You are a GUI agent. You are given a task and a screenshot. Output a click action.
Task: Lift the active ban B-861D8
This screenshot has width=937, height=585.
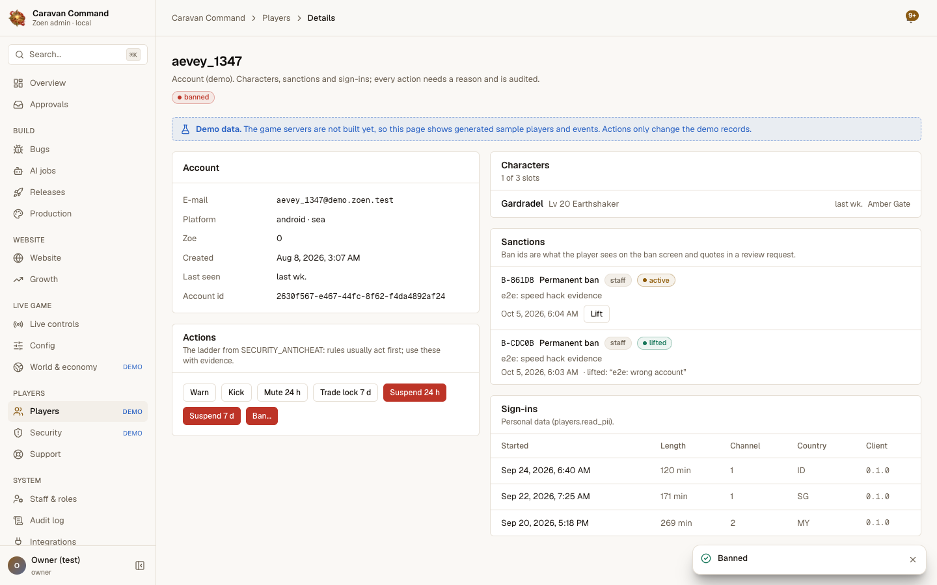coord(597,314)
